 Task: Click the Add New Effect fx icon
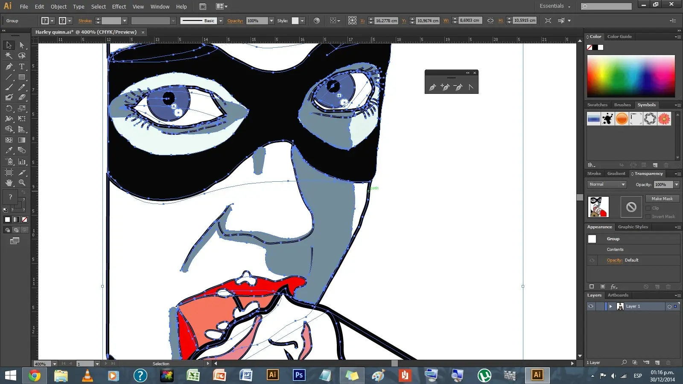614,287
